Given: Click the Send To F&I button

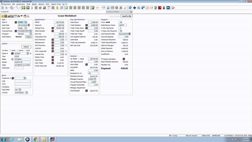Looking at the screenshot, I should click(x=127, y=16).
